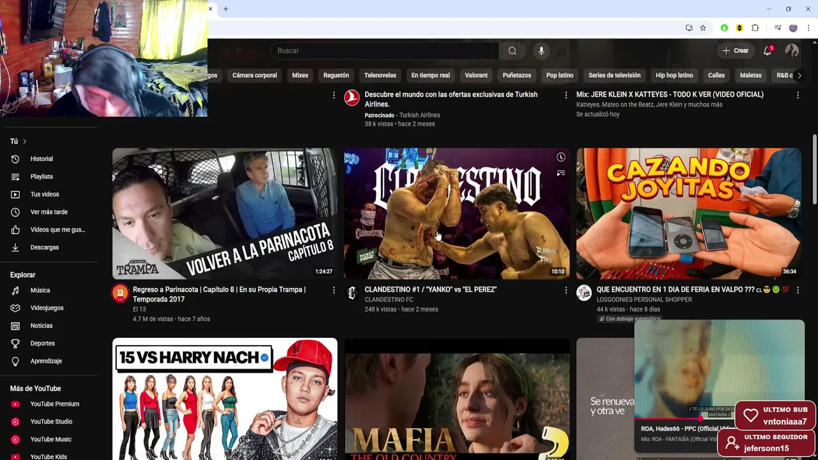Select the Valorant filter chip
This screenshot has height=460, width=818.
[x=476, y=75]
